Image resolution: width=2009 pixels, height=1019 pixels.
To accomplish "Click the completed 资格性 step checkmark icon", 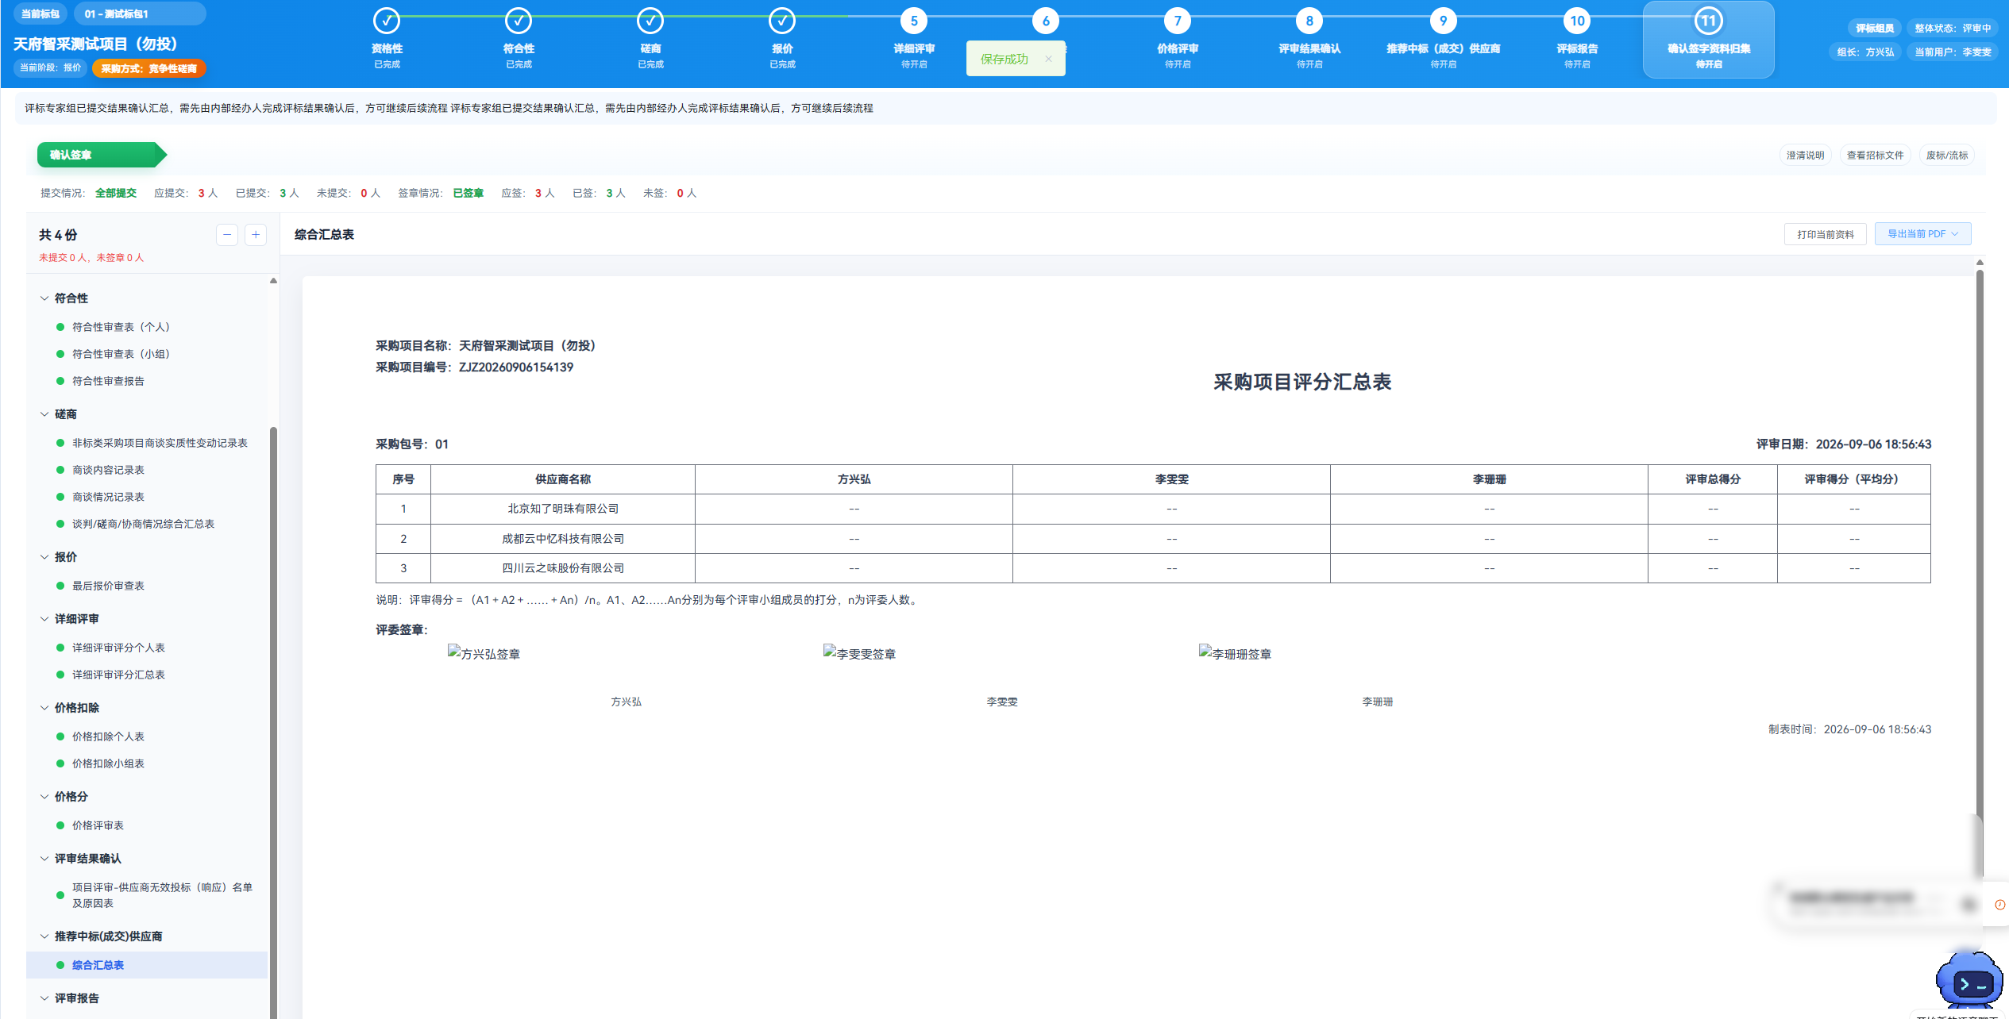I will (387, 21).
